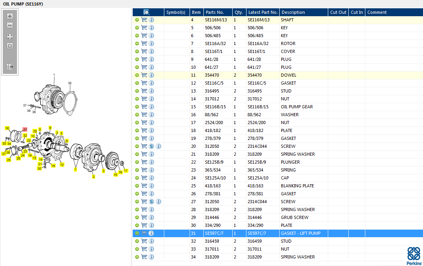
Task: Open info icon on item 20 SCREW row
Action: coord(159,146)
